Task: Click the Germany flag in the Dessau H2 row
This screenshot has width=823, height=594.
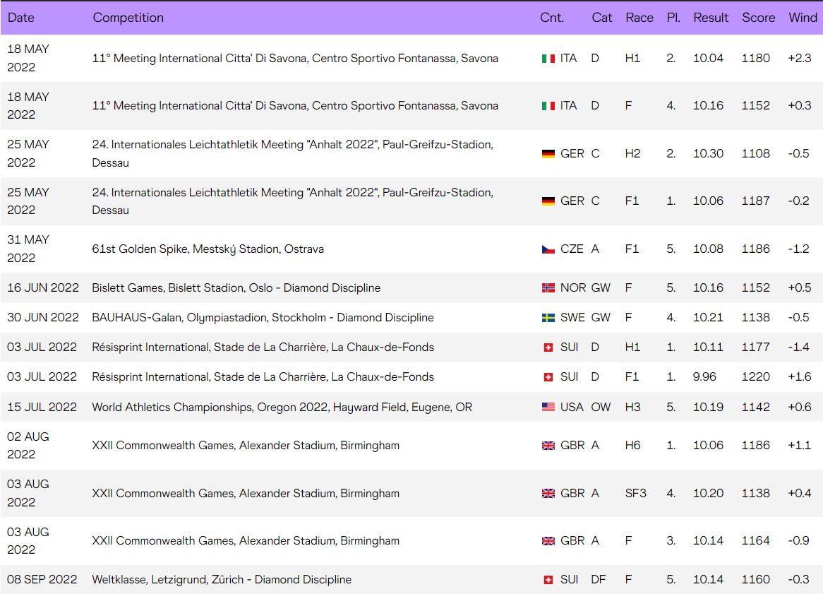Action: pyautogui.click(x=548, y=154)
